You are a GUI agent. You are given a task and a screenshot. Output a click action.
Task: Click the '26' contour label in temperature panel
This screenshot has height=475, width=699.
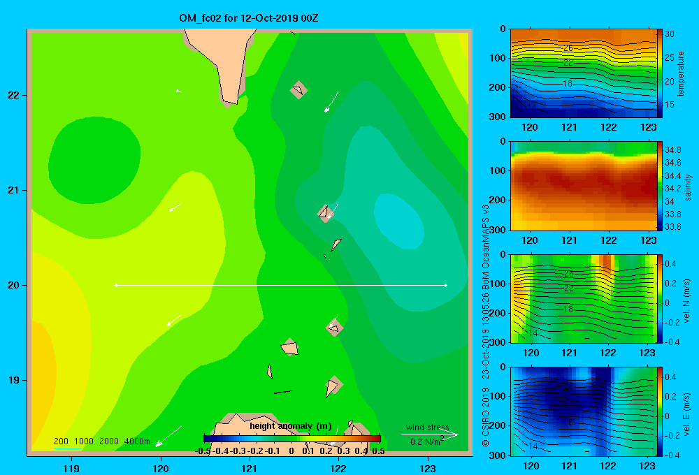(x=568, y=48)
